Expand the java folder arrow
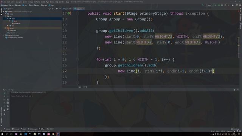Viewport: 242px width, 136px height. tap(10, 21)
